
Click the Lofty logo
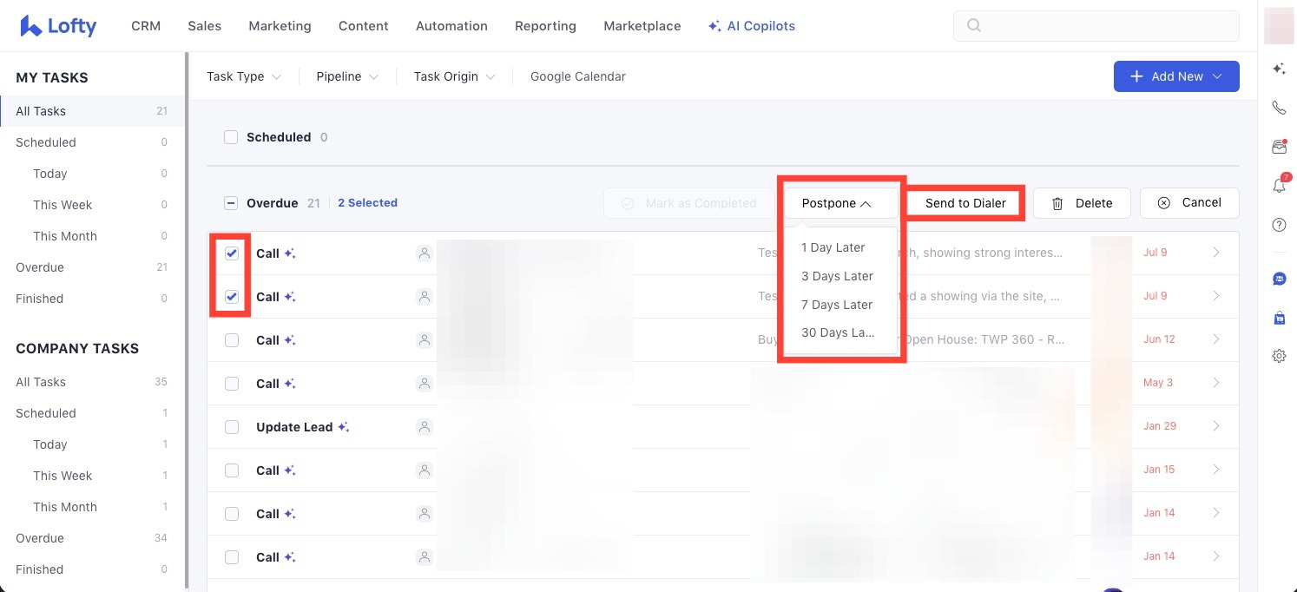[58, 26]
